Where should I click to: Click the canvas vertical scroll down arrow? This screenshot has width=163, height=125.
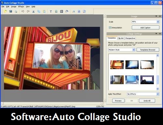point(105,100)
